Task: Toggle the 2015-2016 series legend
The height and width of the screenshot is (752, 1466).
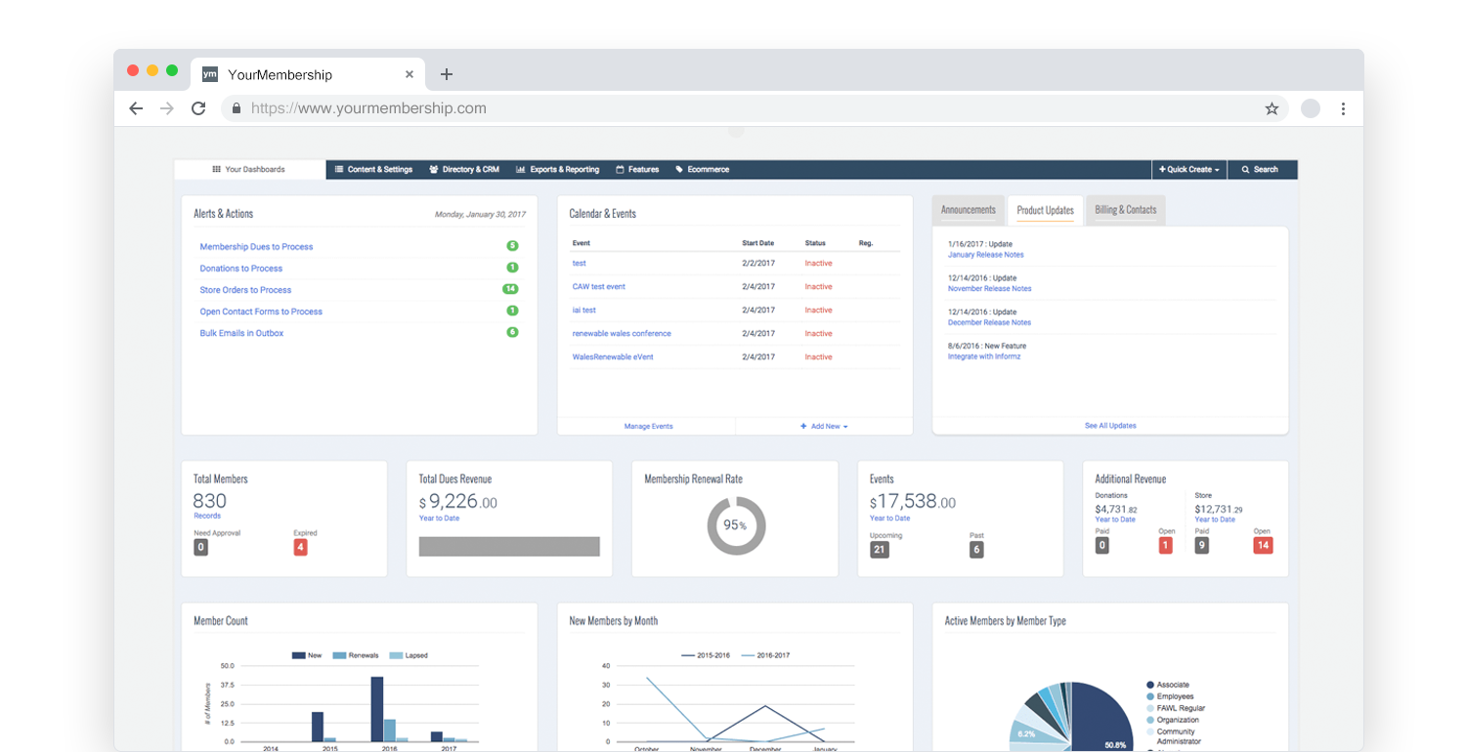Action: point(708,655)
